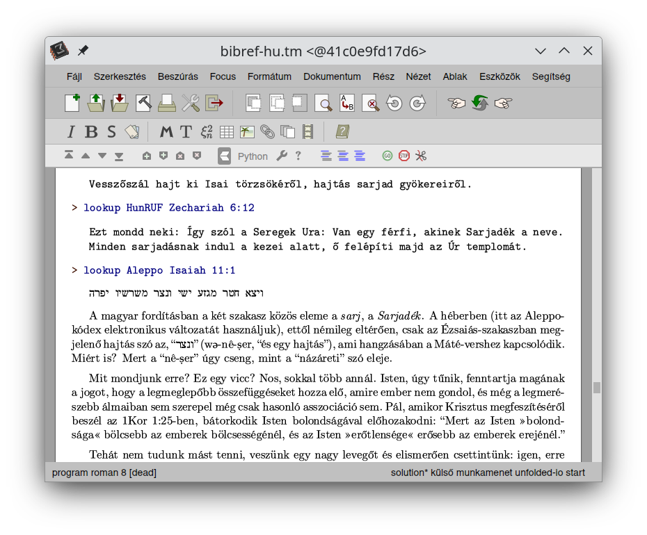The image size is (647, 535).
Task: Insert a hyperlink with the chain icon
Action: (267, 131)
